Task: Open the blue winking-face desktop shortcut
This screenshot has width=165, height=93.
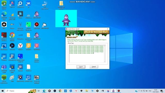Action: [x=28, y=78]
